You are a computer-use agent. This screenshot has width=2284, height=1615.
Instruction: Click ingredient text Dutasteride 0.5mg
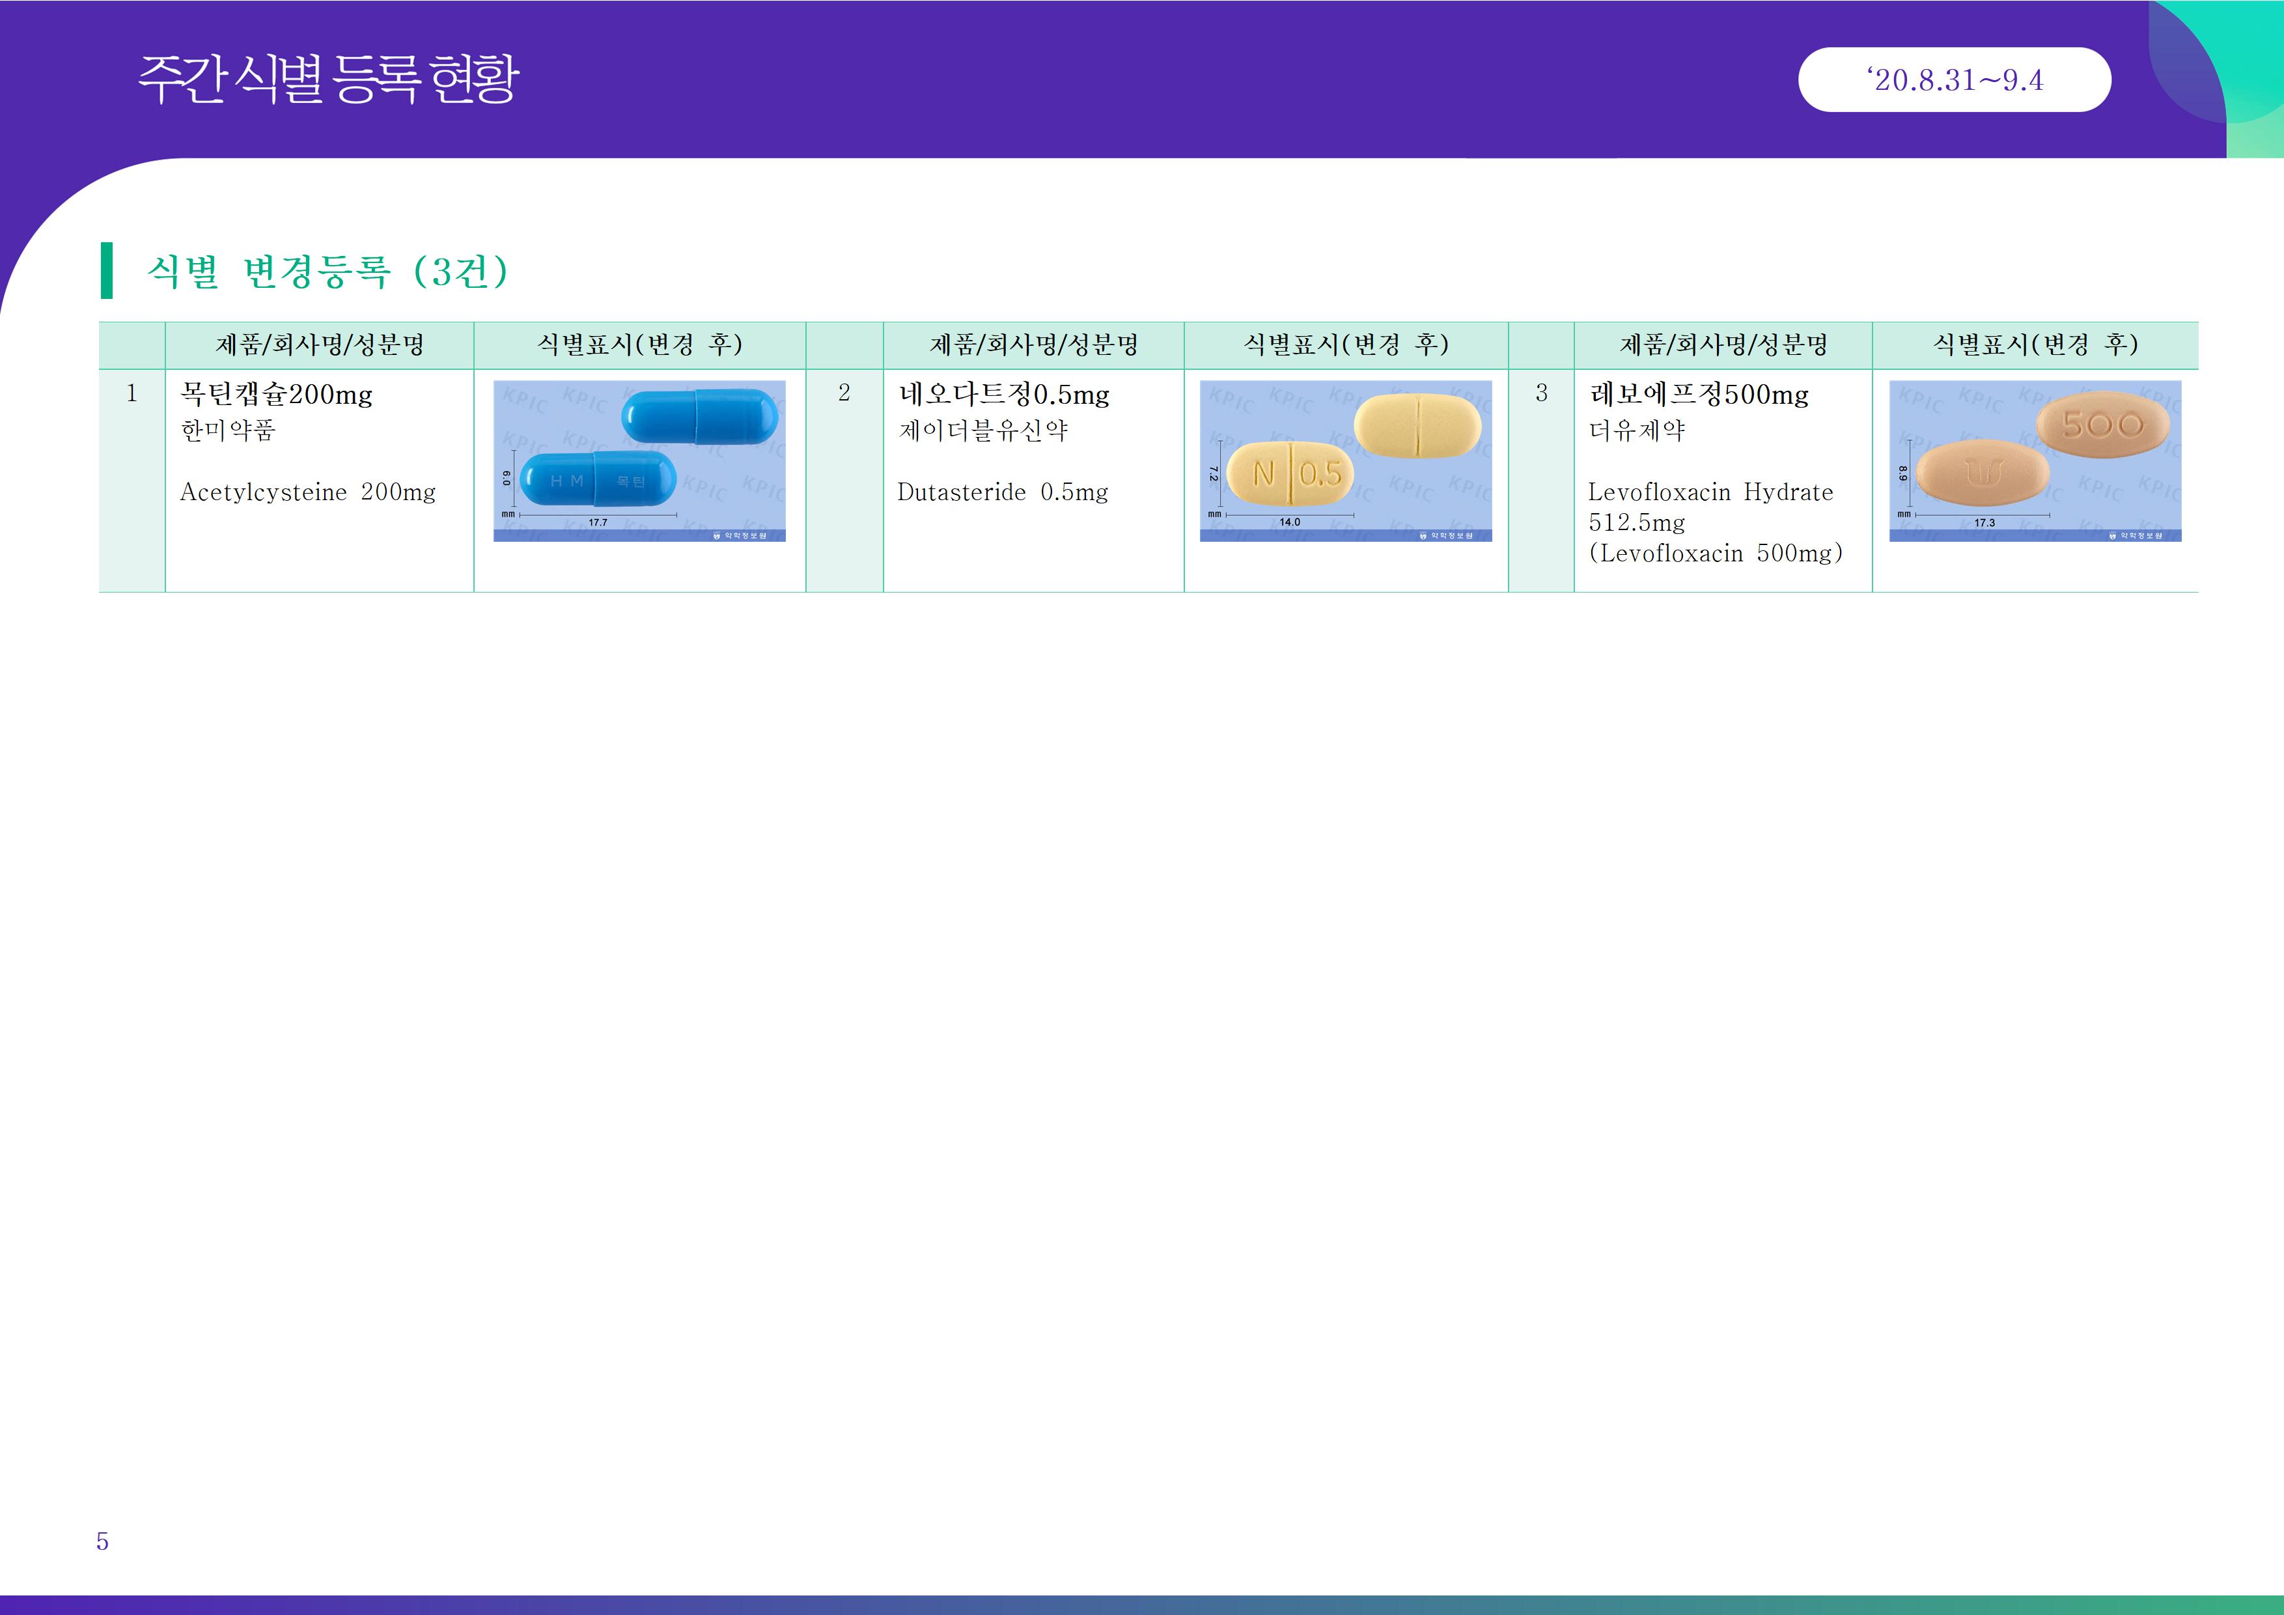tap(1002, 492)
